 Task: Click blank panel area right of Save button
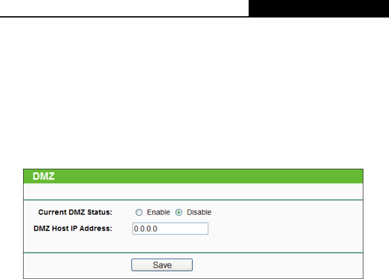(278, 265)
